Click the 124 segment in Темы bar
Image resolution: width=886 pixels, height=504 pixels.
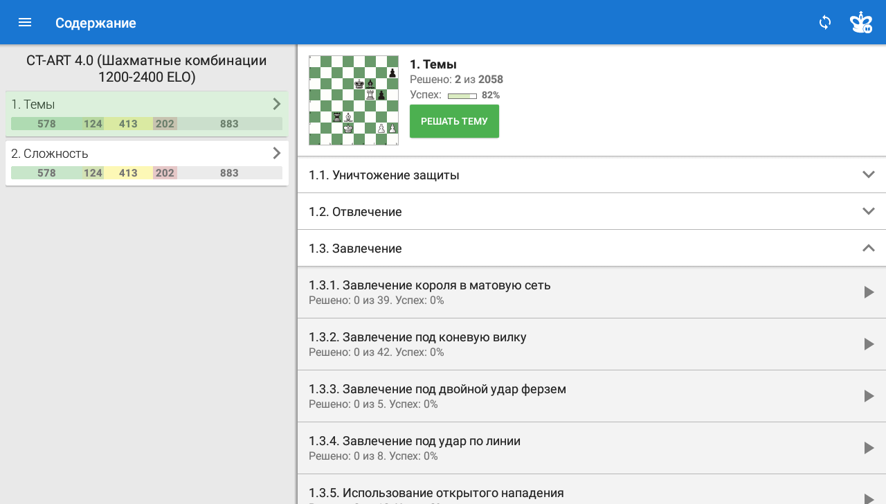point(93,124)
